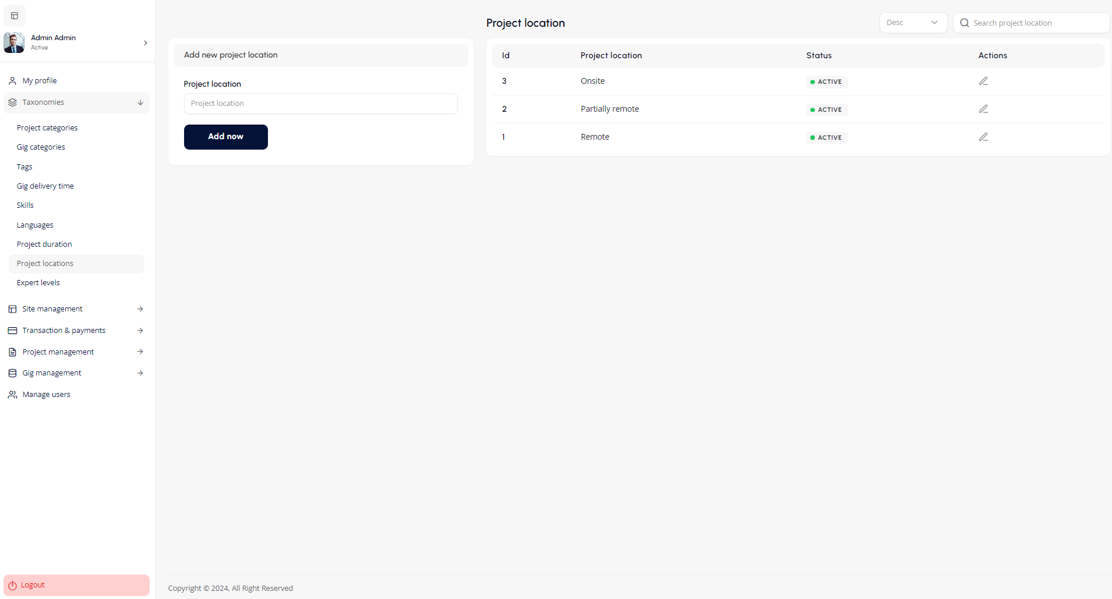
Task: Click the search magnifier icon
Action: 965,23
